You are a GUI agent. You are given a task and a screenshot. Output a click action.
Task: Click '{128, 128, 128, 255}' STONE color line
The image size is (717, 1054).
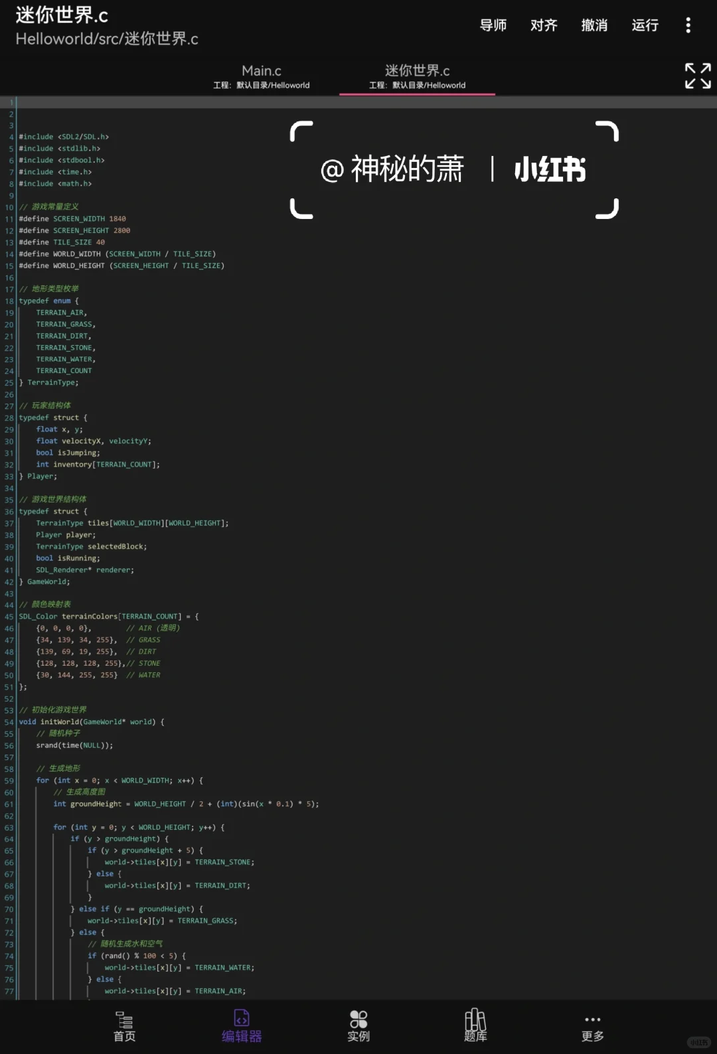98,664
